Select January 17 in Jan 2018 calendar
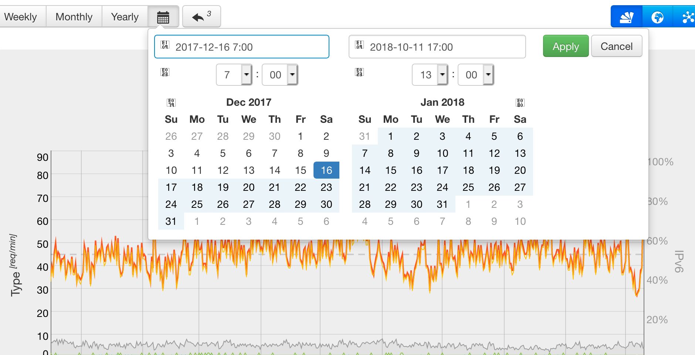 pos(443,170)
